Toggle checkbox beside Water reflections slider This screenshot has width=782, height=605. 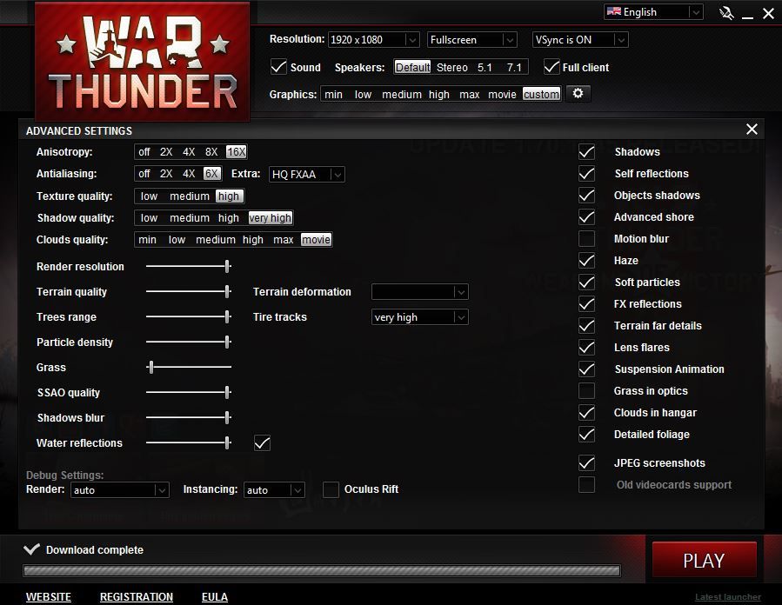tap(262, 442)
